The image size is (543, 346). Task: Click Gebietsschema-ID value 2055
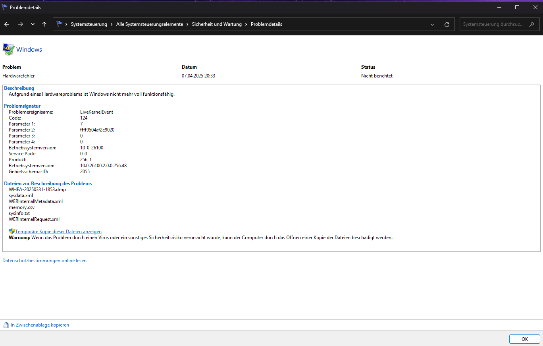tap(85, 172)
